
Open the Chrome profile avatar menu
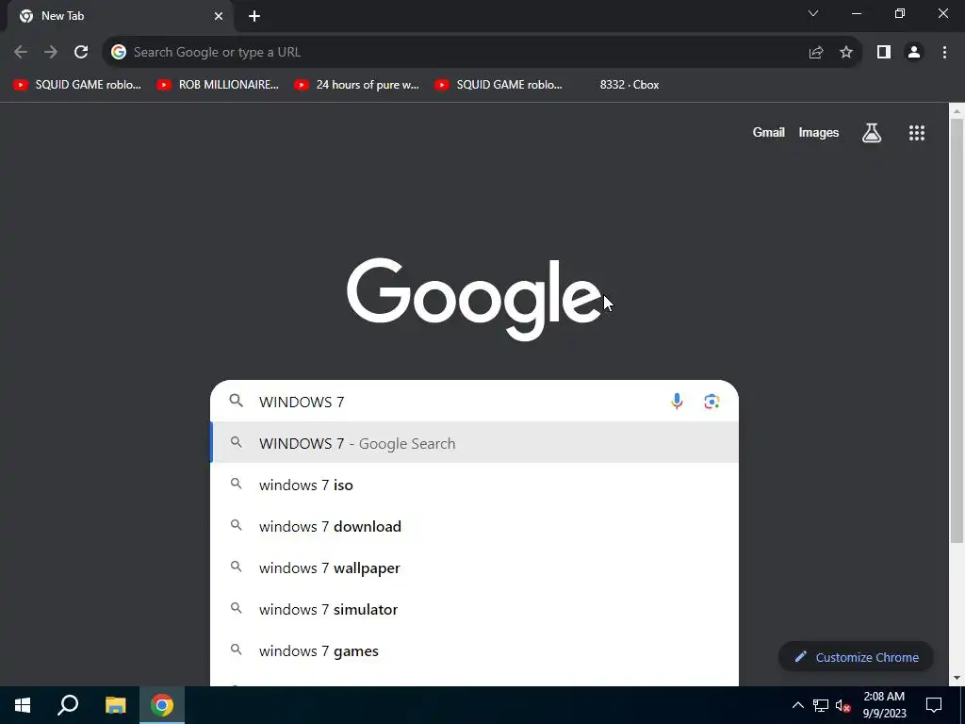point(914,53)
